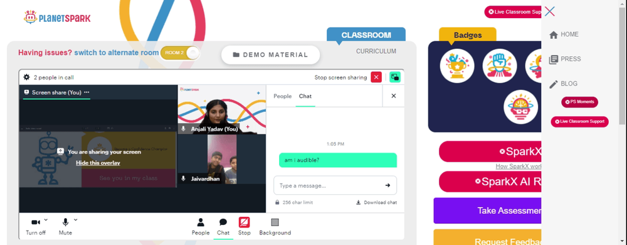
Task: Expand camera options chevron
Action: tap(46, 220)
